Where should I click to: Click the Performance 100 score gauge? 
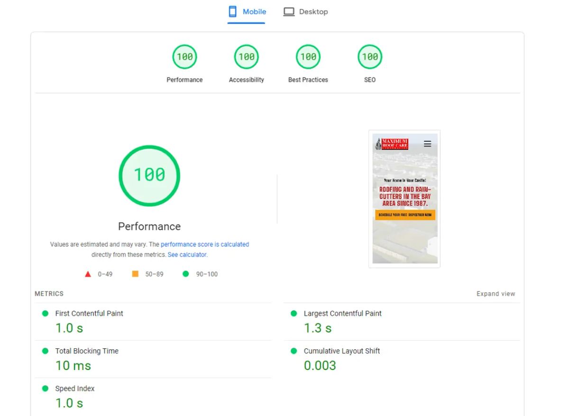(184, 57)
